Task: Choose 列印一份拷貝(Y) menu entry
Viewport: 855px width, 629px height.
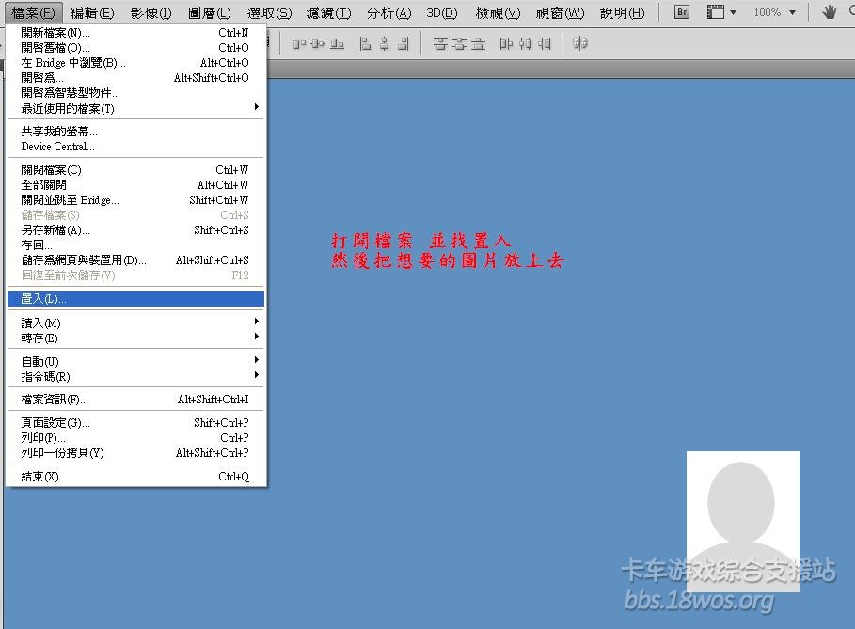Action: tap(135, 453)
